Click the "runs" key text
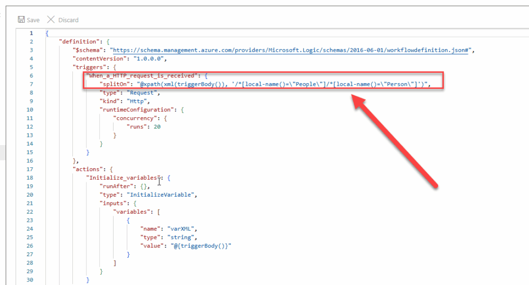Screen dimensions: 529x285 coord(136,127)
